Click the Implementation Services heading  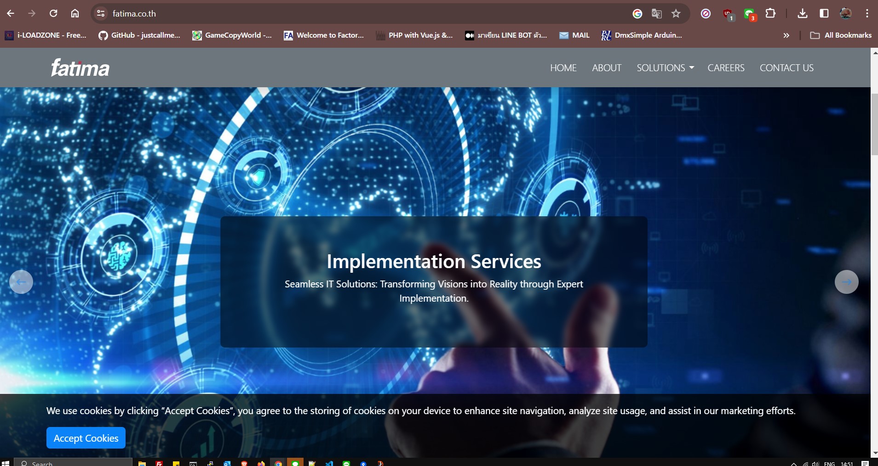434,261
